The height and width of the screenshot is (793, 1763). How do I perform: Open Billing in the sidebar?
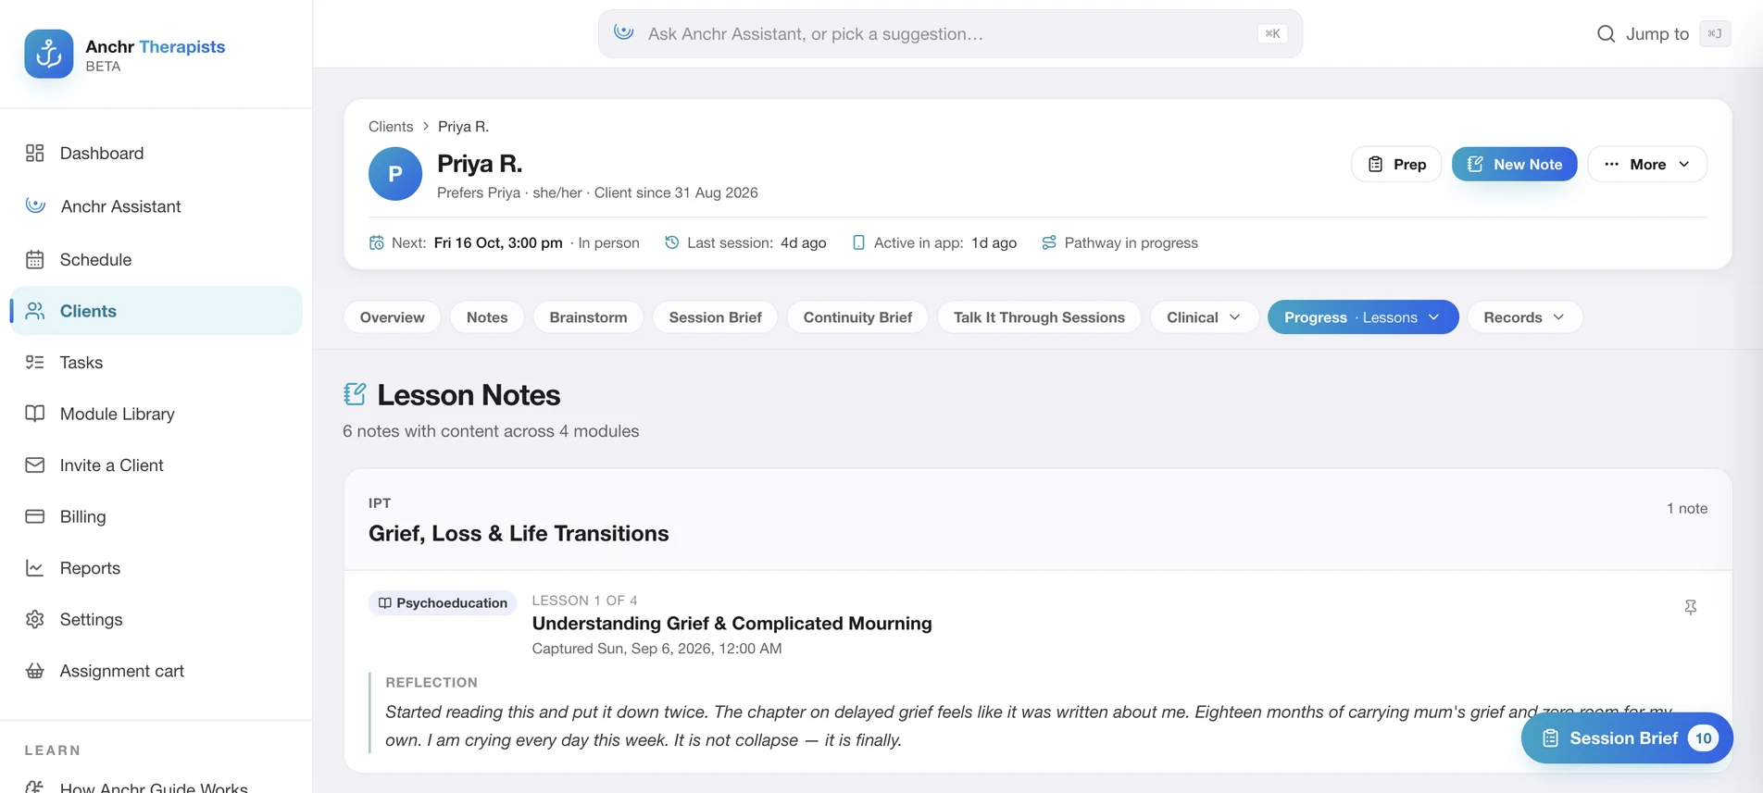[x=156, y=516]
